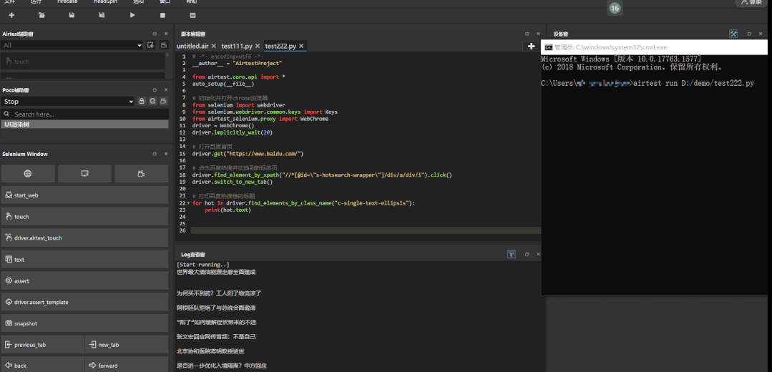This screenshot has width=772, height=372.
Task: Insert the Selenium 'touch' command
Action: coord(84,217)
